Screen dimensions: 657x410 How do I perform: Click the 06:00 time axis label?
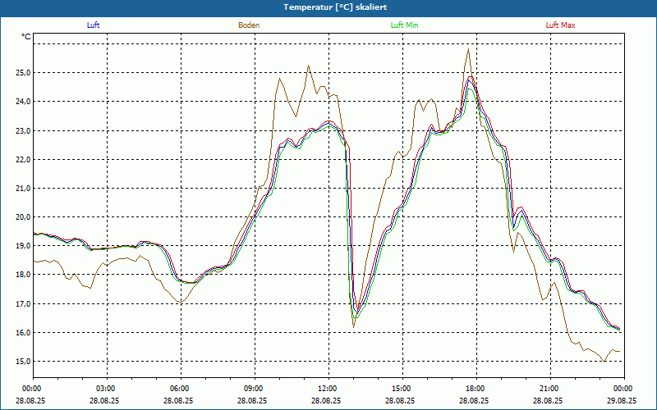[x=180, y=388]
